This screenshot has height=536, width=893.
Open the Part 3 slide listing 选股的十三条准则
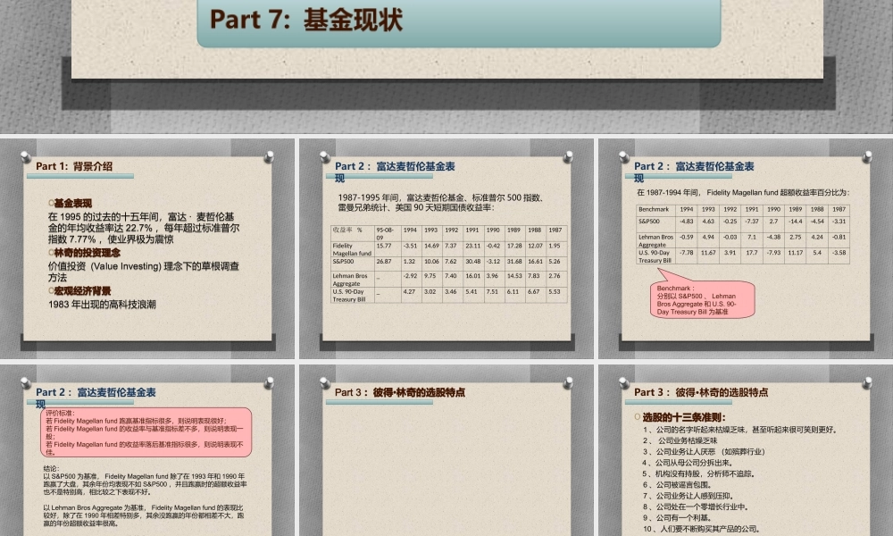pyautogui.click(x=746, y=450)
